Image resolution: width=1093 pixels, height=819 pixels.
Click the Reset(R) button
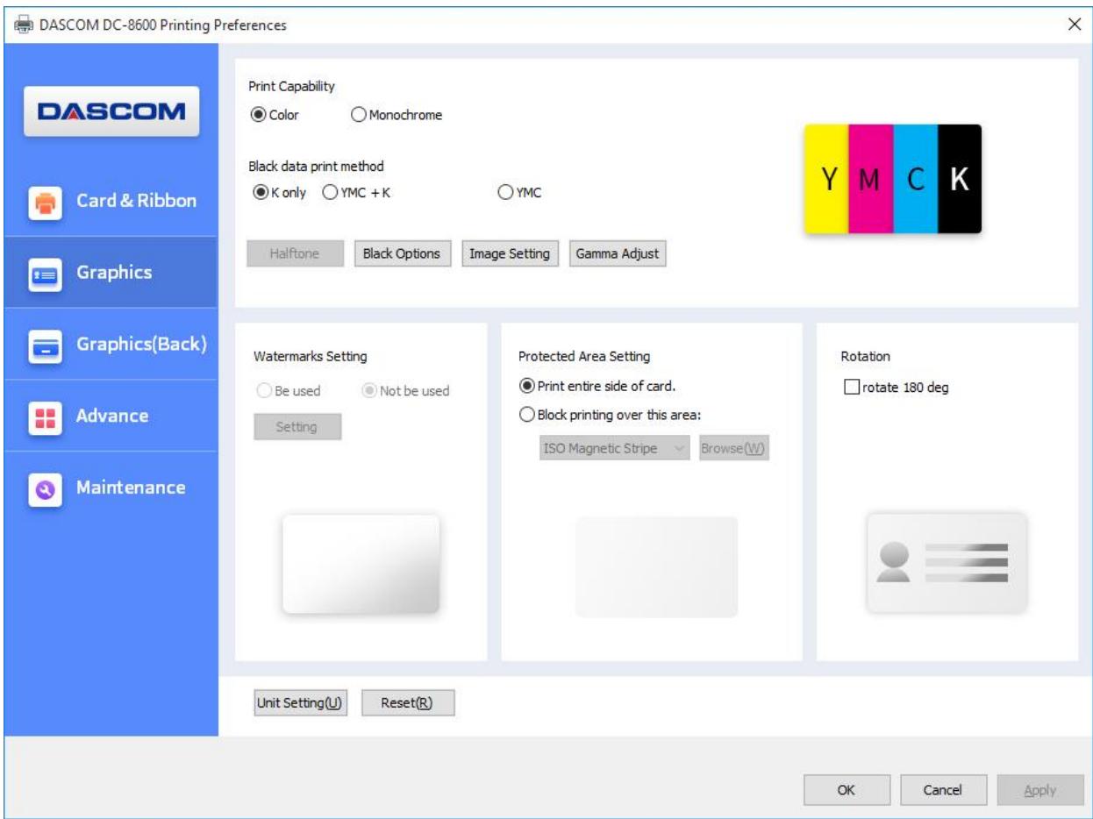pyautogui.click(x=408, y=703)
